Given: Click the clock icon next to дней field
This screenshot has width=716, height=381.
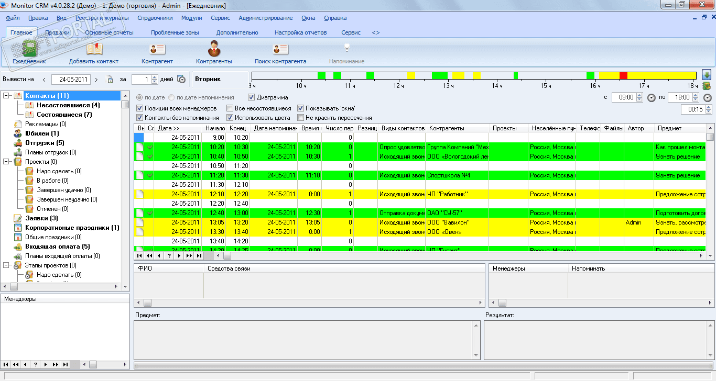Looking at the screenshot, I should (181, 80).
